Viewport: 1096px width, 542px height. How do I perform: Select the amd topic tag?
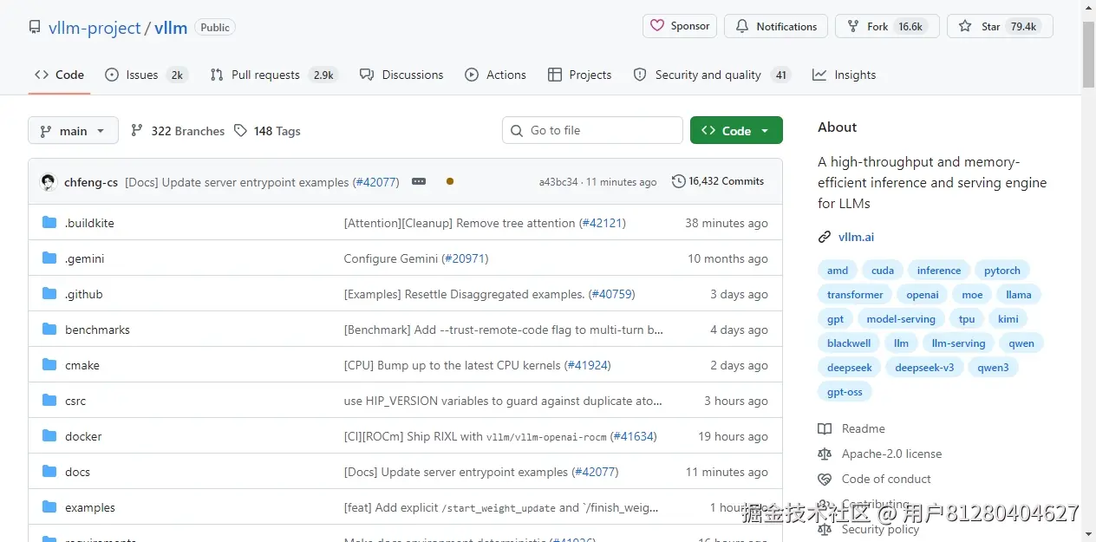[x=838, y=271]
